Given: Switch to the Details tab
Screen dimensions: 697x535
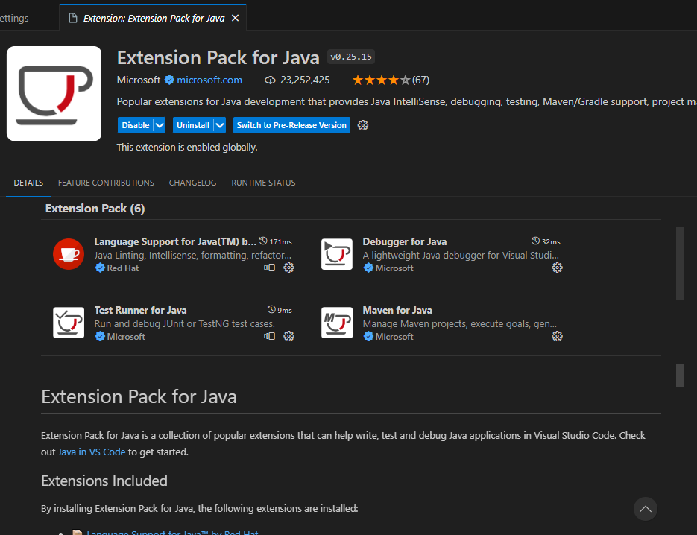Looking at the screenshot, I should pyautogui.click(x=28, y=183).
